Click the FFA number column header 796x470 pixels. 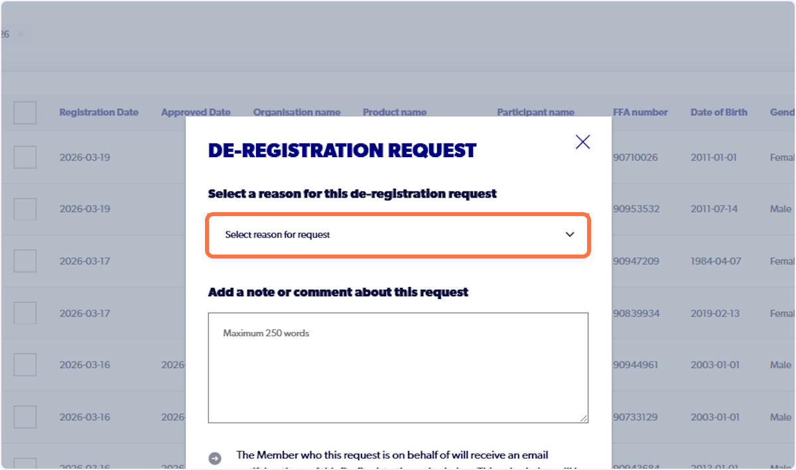[x=640, y=112]
